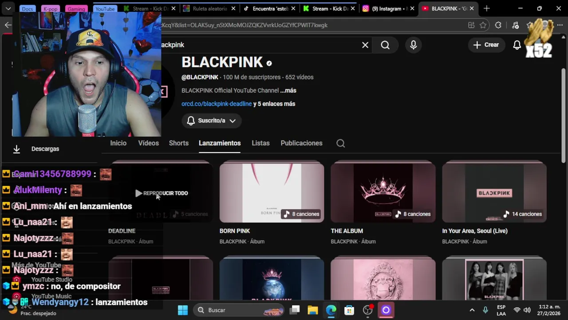Switch to the Vídeos channel tab

[x=148, y=143]
